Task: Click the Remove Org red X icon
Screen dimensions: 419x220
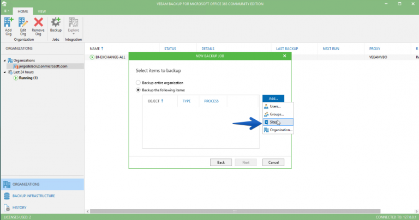Action: 38,22
